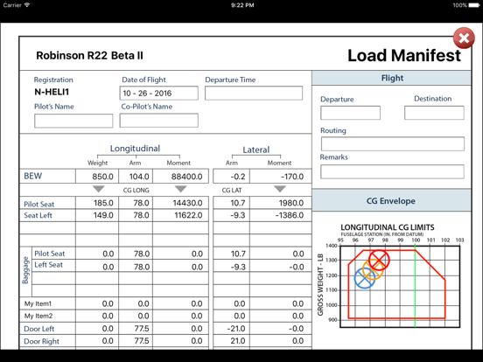Tap the Routing field
Image resolution: width=483 pixels, height=362 pixels.
[392, 143]
